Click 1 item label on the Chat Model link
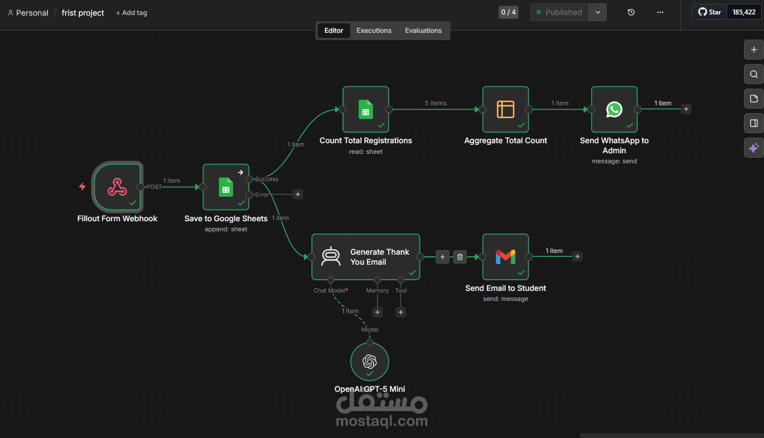This screenshot has height=438, width=764. click(x=350, y=312)
